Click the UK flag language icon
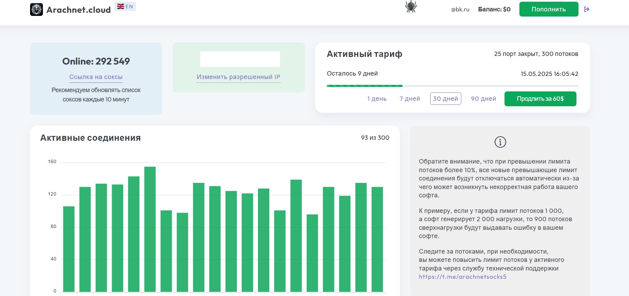The height and width of the screenshot is (296, 629). coord(120,6)
